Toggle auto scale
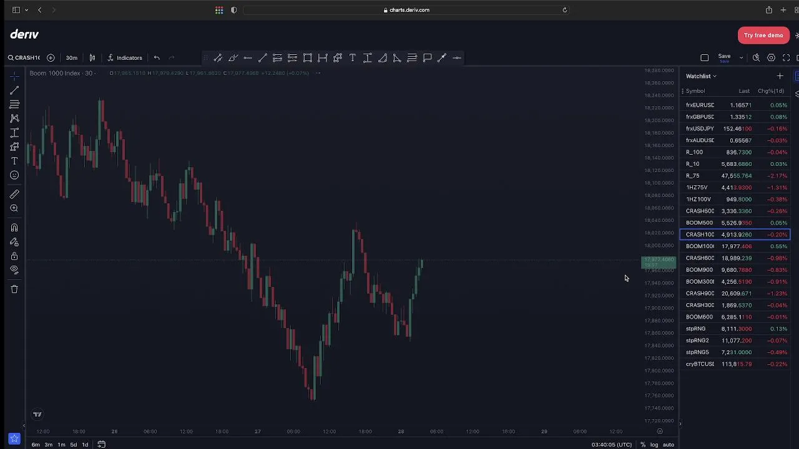Viewport: 799px width, 449px height. pyautogui.click(x=668, y=445)
